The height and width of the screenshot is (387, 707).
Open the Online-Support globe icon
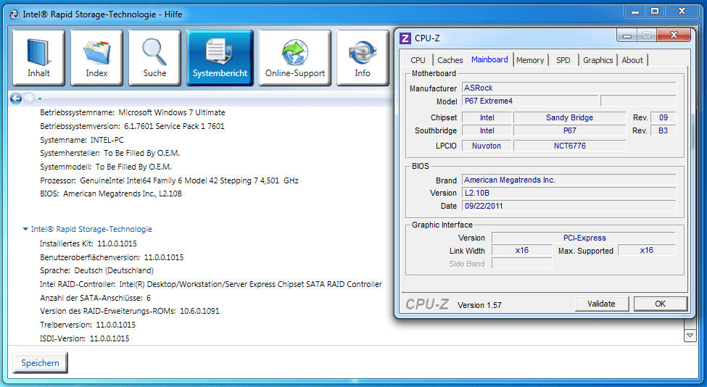pyautogui.click(x=295, y=58)
